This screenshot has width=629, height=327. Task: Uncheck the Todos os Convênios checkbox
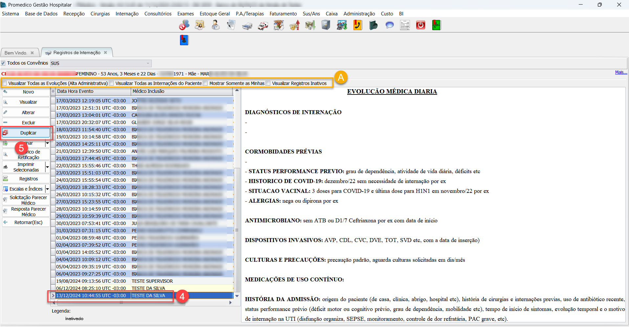(3, 63)
